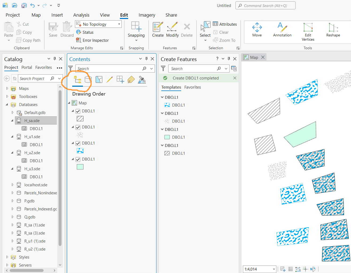This screenshot has height=273, width=351.
Task: Switch to List By Data Source
Action: tap(88, 79)
